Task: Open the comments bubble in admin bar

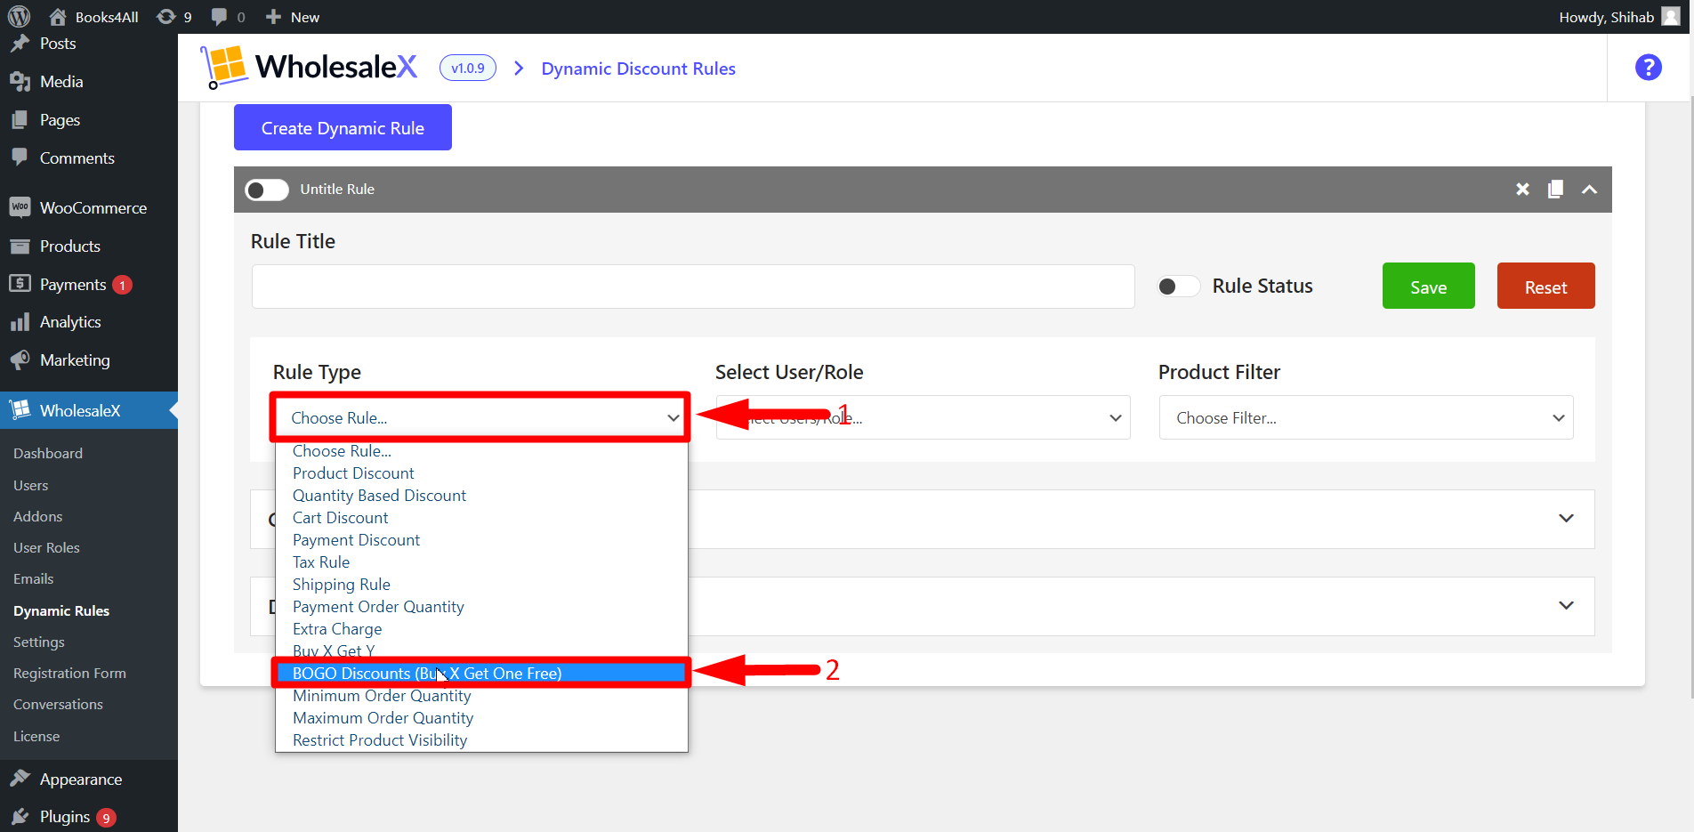Action: click(229, 17)
